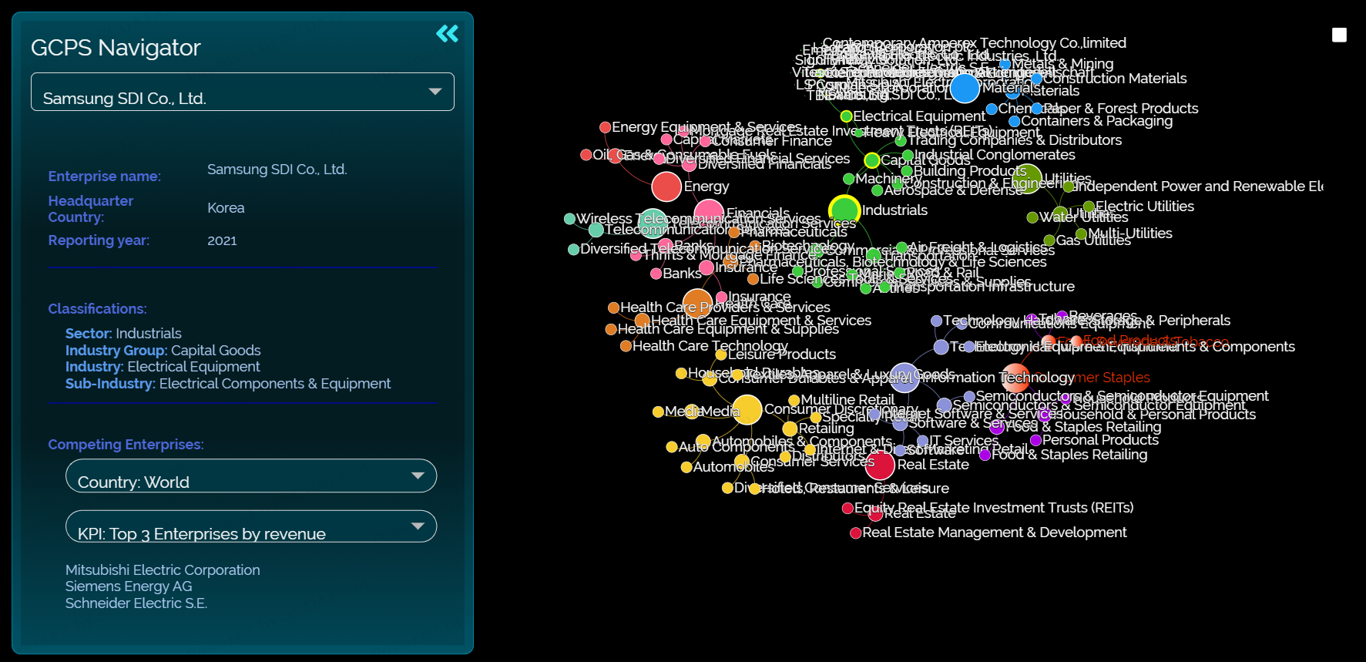Image resolution: width=1366 pixels, height=662 pixels.
Task: Select the Health Care Technology node
Action: click(x=626, y=346)
